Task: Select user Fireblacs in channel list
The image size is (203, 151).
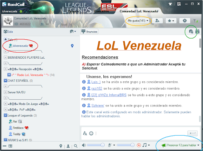Action: tap(18, 128)
